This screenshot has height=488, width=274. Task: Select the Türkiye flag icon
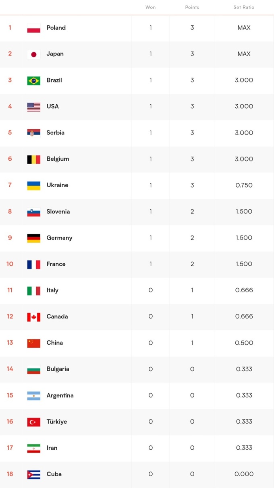pyautogui.click(x=34, y=422)
